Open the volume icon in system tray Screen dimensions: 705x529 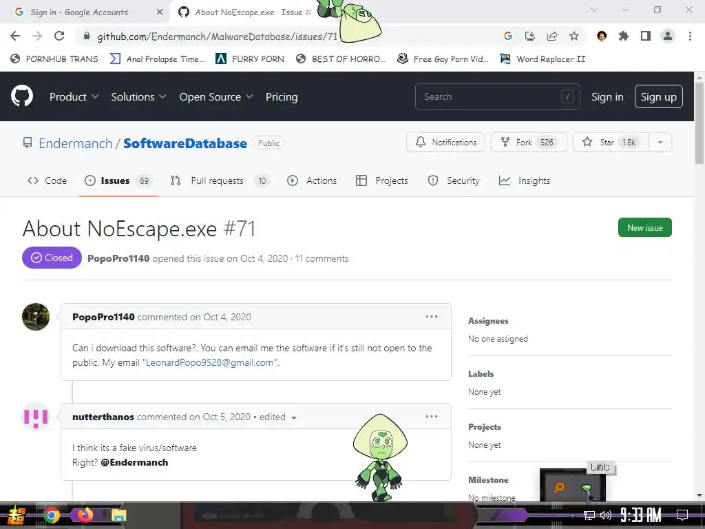coord(606,515)
